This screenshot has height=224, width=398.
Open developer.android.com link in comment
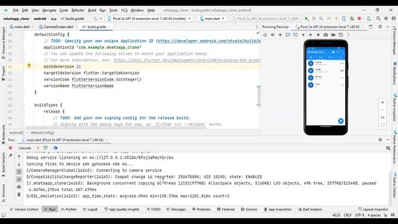click(209, 41)
